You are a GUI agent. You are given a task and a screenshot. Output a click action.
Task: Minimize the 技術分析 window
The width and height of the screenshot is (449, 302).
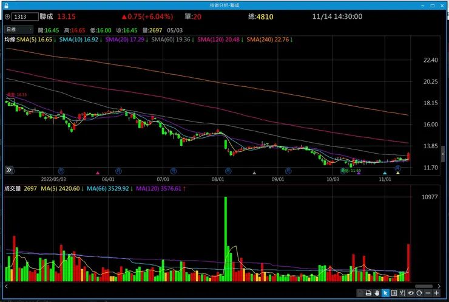tap(423, 5)
